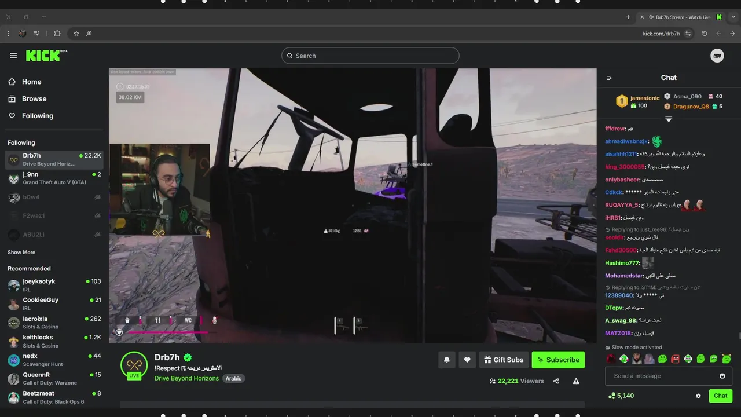The height and width of the screenshot is (417, 741).
Task: Open jamestonic's leaderboard entry
Action: point(637,102)
